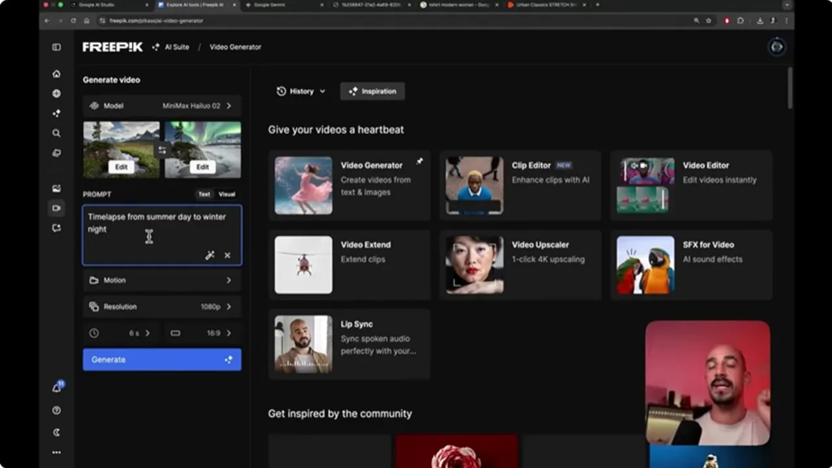Edit the summer start frame image
Viewport: 832px width, 468px height.
(x=122, y=167)
